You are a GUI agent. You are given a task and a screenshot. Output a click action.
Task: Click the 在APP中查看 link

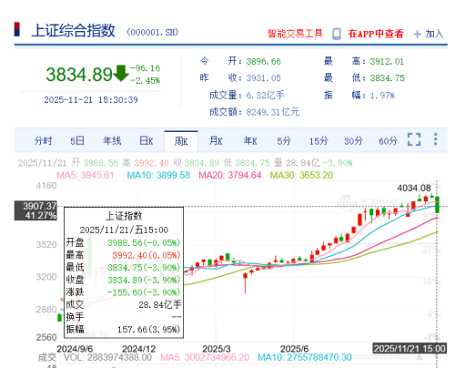(x=376, y=34)
